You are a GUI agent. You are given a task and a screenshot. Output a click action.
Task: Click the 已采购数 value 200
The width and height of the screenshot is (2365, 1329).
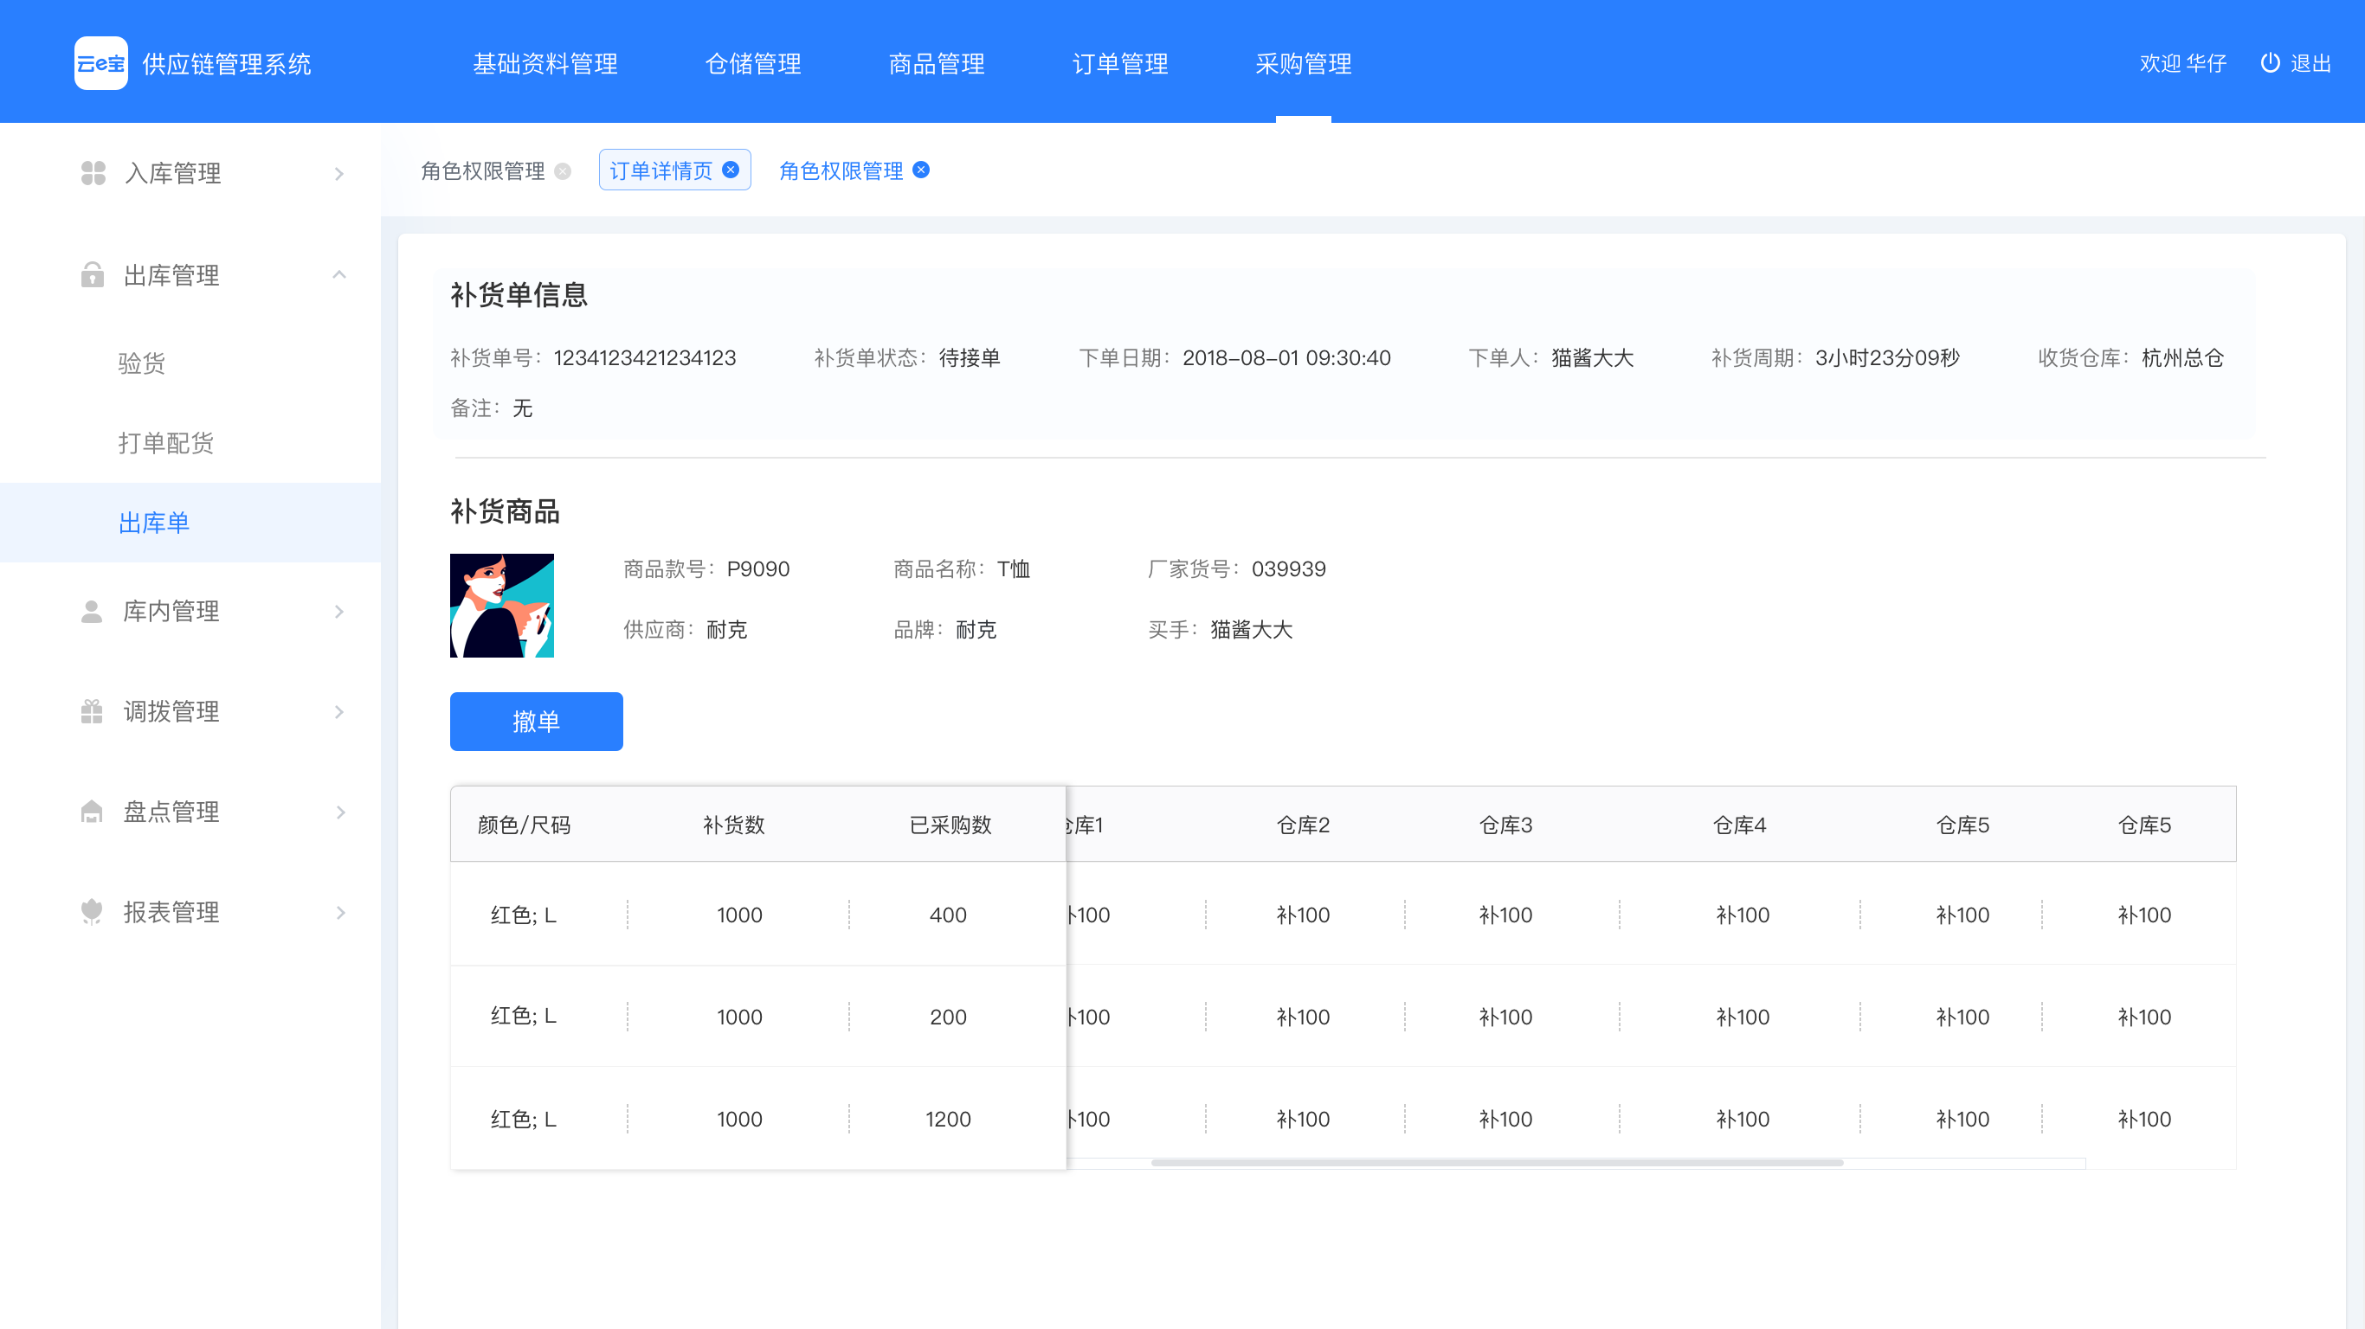tap(949, 1017)
